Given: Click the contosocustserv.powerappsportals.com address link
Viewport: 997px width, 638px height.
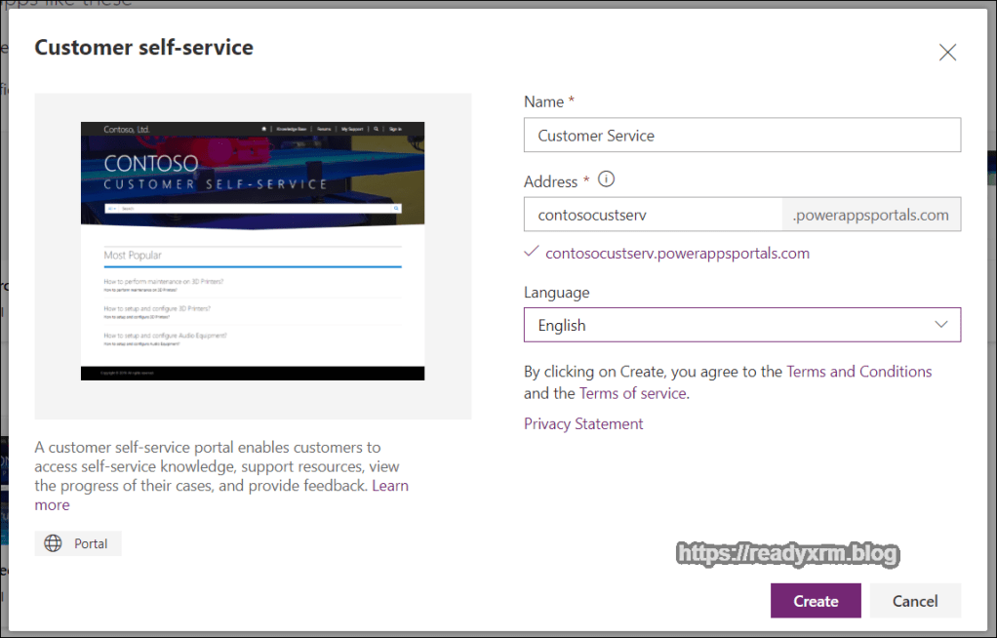Looking at the screenshot, I should point(677,252).
